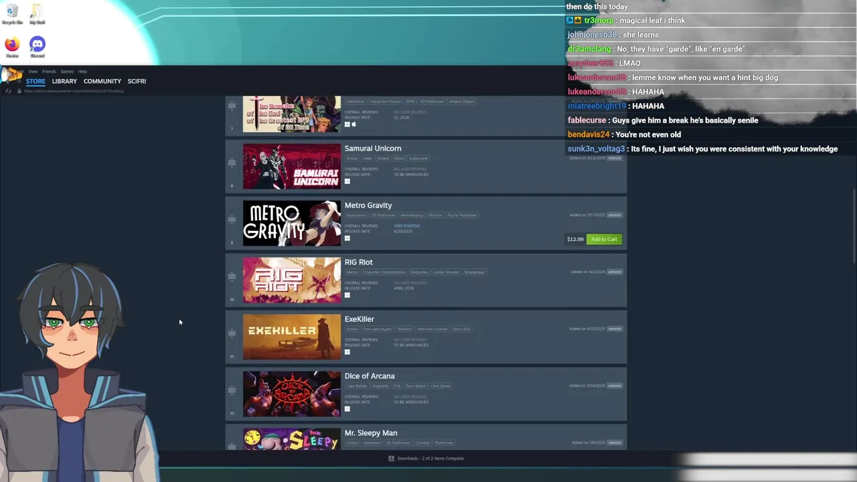Reload the Steam store page
This screenshot has width=857, height=482.
[8, 90]
